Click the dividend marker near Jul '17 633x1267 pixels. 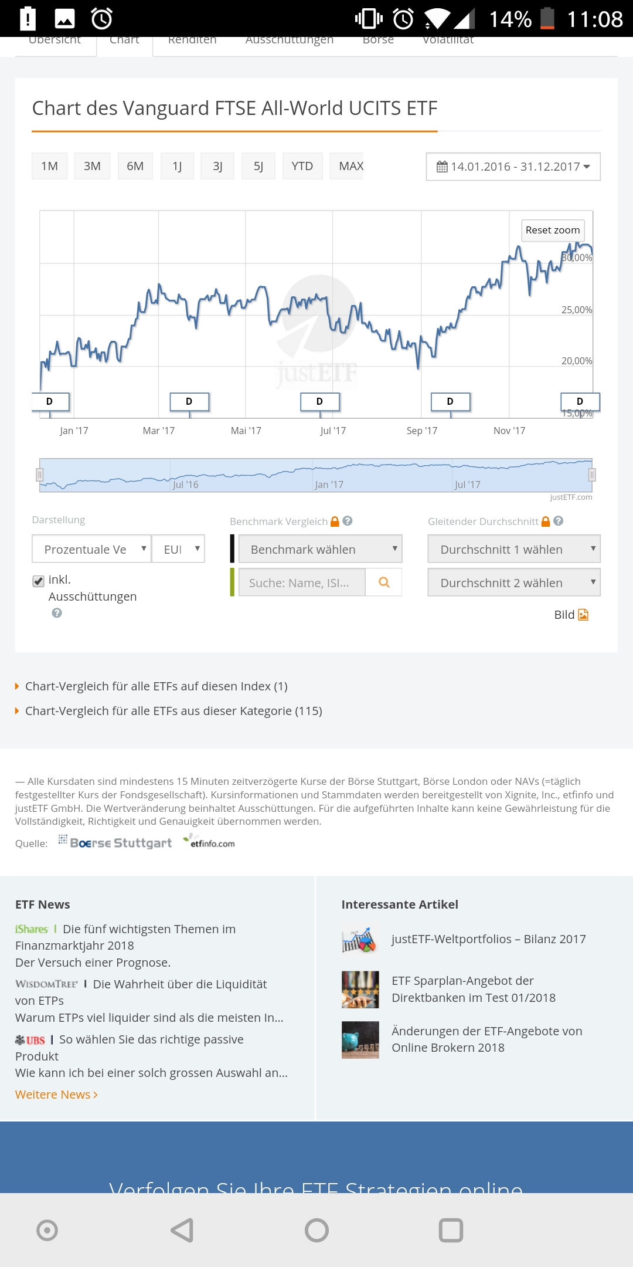coord(319,402)
